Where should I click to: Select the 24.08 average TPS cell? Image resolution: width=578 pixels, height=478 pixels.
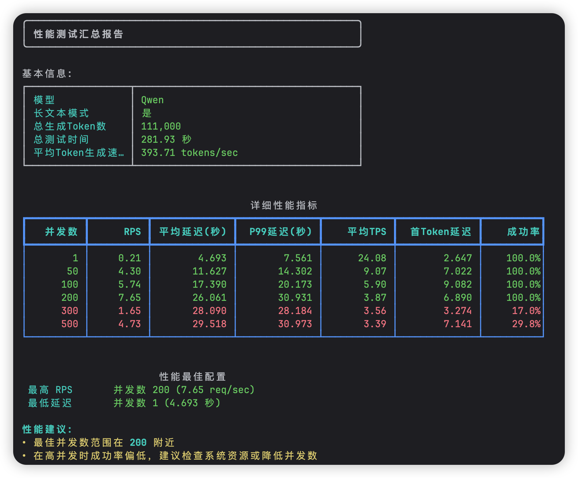(372, 258)
